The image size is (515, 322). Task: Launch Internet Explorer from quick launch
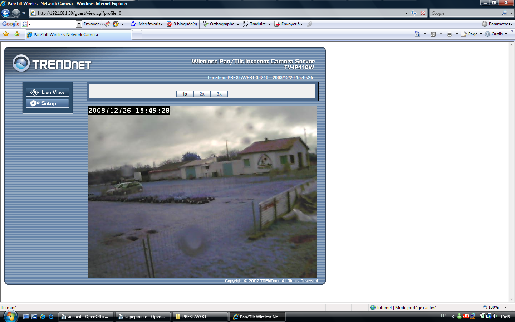43,317
